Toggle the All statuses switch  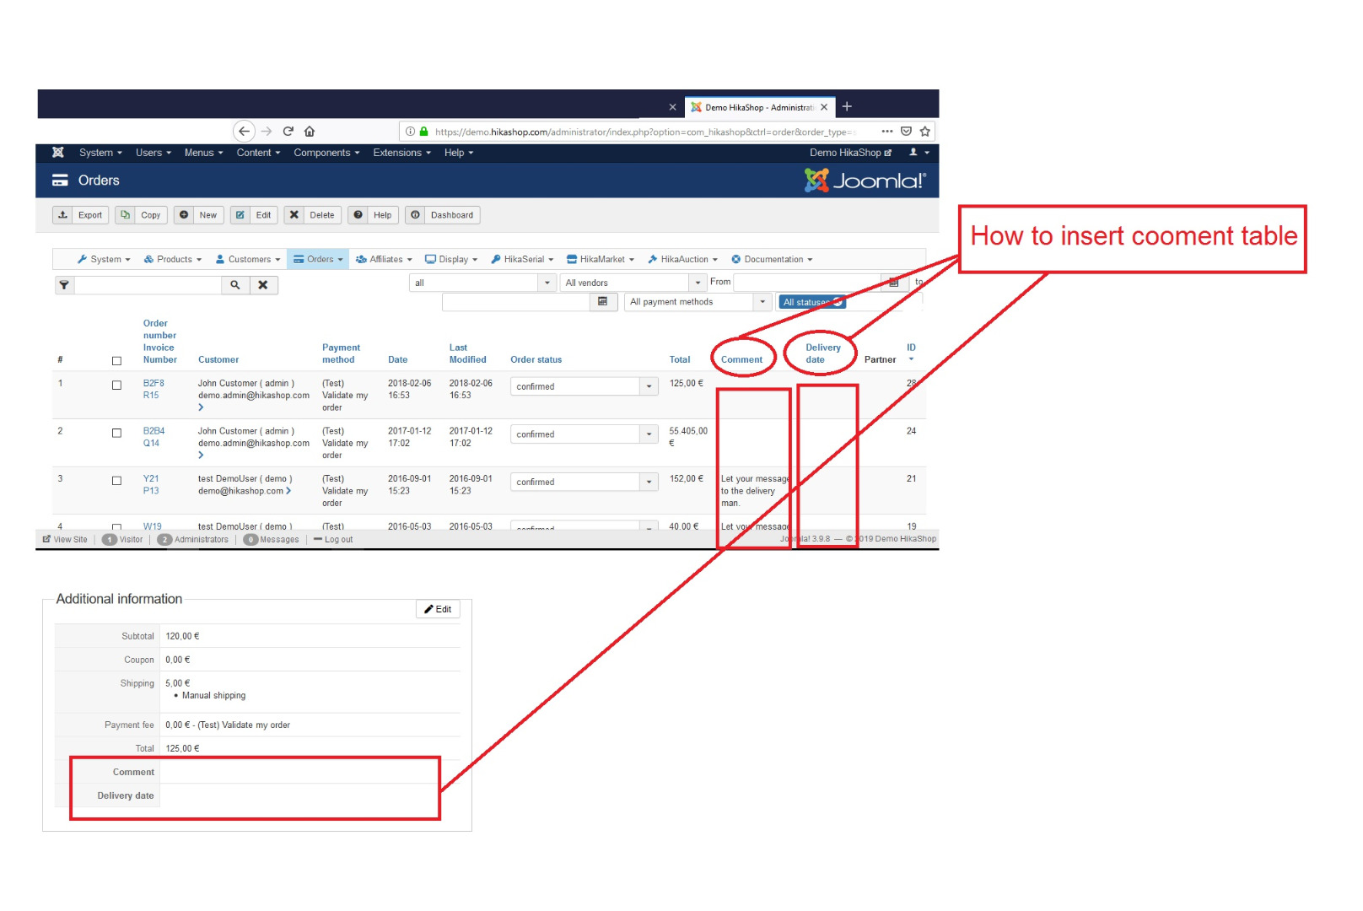point(812,302)
